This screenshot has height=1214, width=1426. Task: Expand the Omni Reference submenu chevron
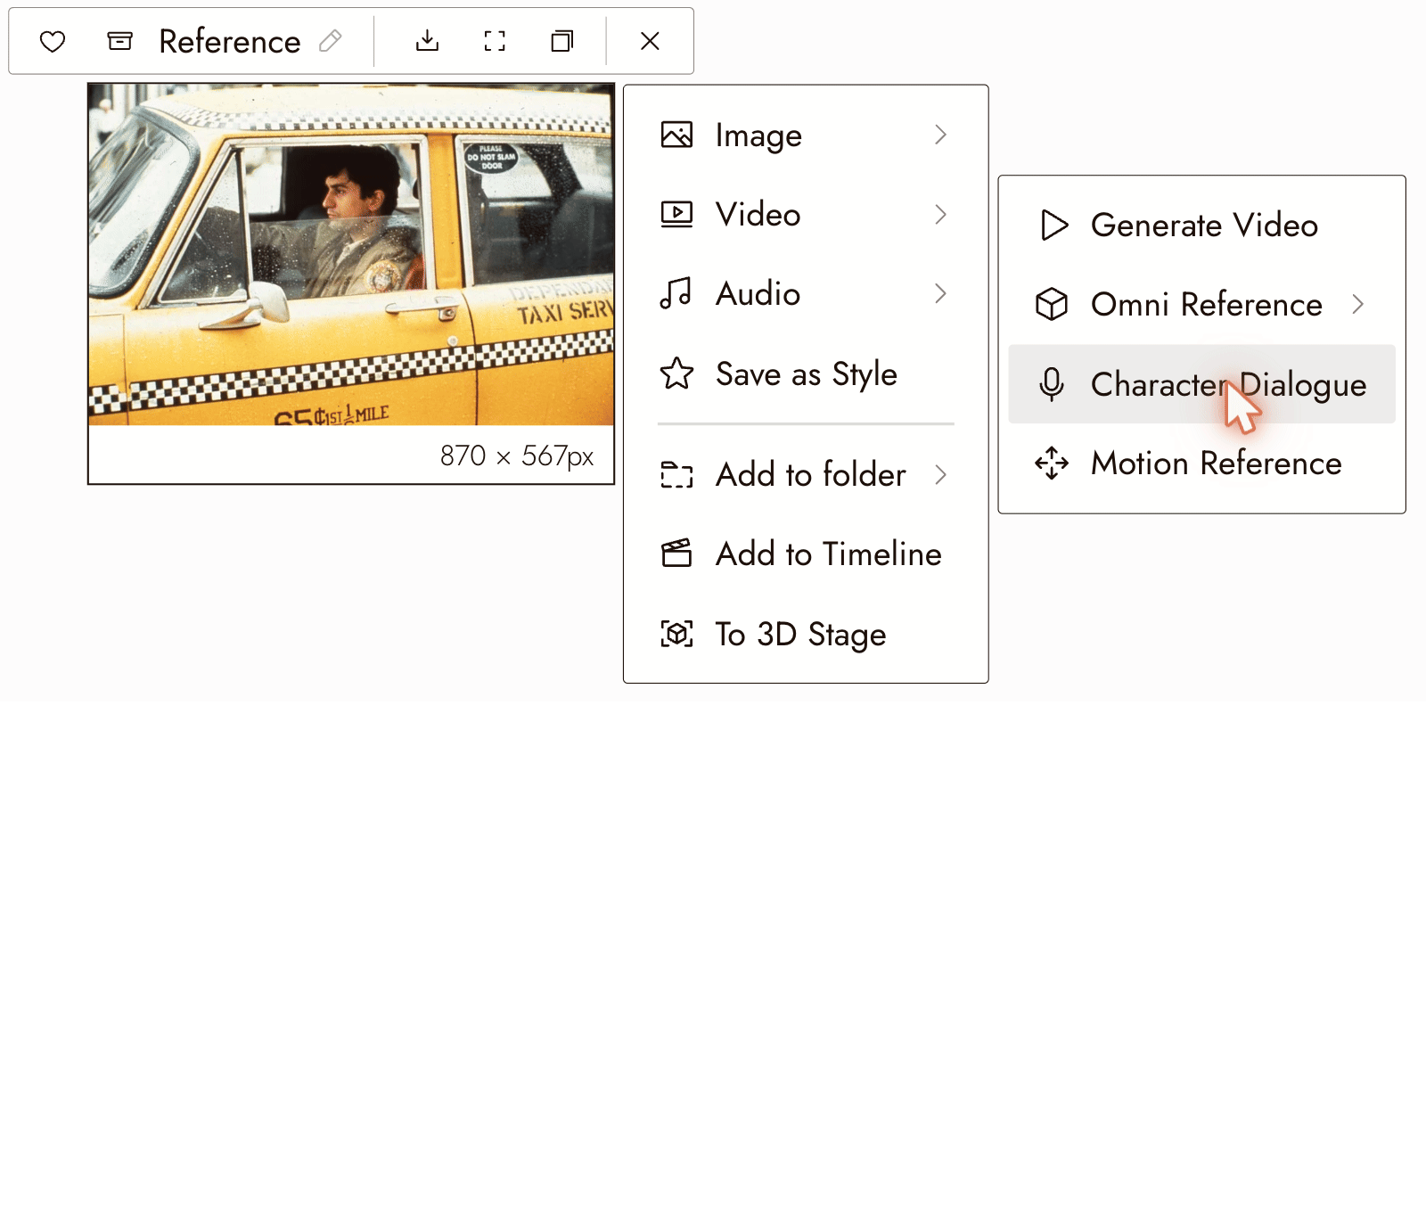click(1357, 304)
